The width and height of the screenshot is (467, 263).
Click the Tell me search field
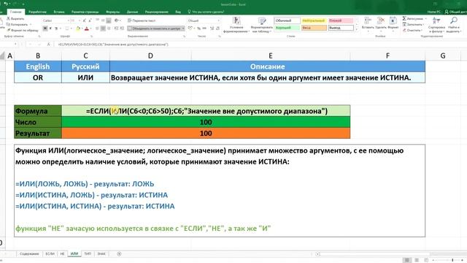pos(206,12)
